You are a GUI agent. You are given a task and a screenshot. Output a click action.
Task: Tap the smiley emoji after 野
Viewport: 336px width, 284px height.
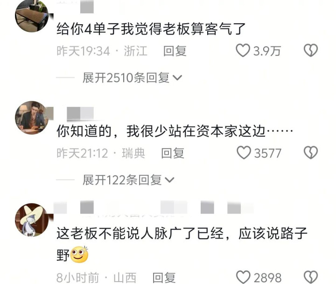tap(79, 255)
